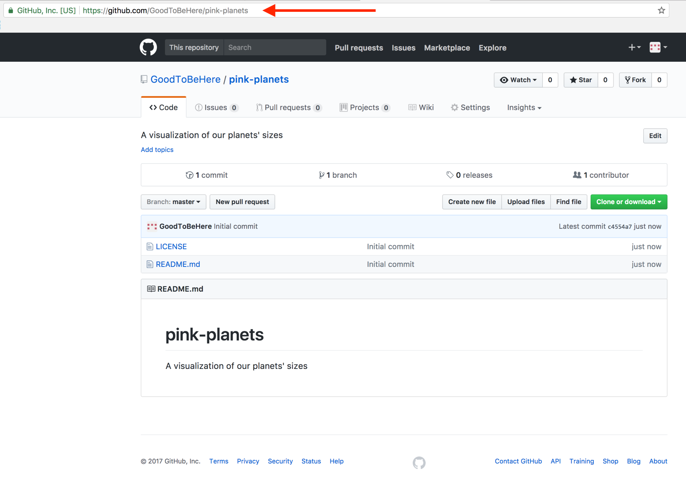Click the GitHub Octocat logo in header
Screen dimensions: 686x482
148,48
